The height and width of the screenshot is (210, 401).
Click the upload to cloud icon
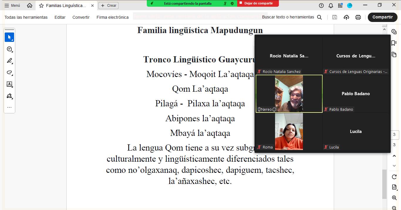point(346,17)
